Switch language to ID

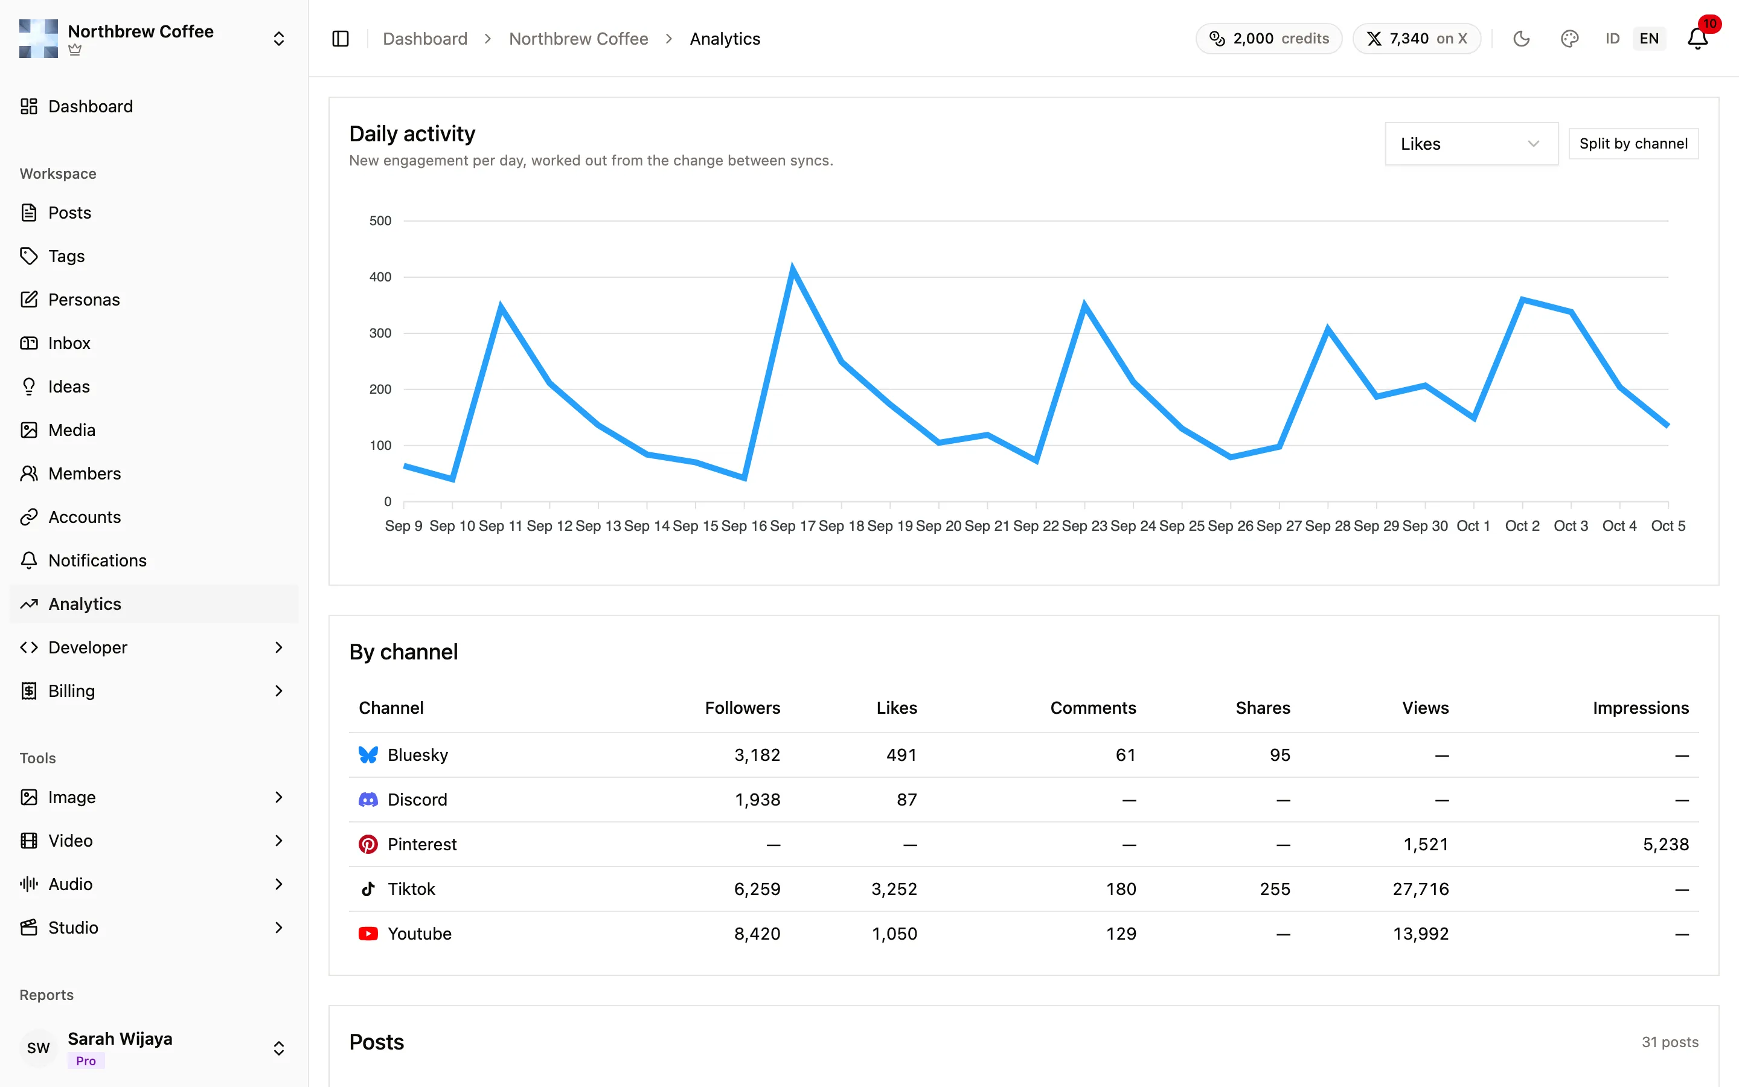click(1612, 39)
